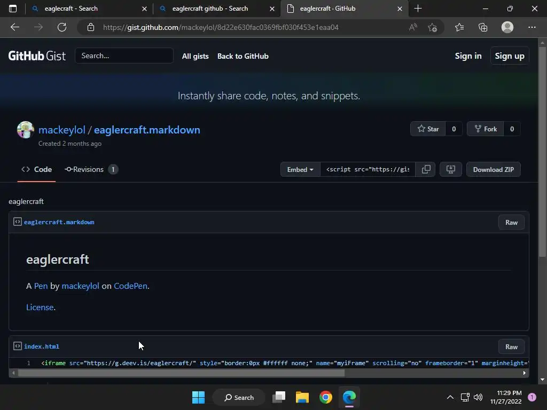This screenshot has width=547, height=410.
Task: Open the License link
Action: click(40, 307)
